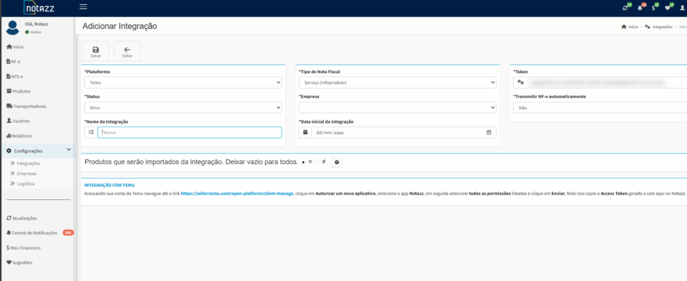Image resolution: width=687 pixels, height=281 pixels.
Task: Open Produtos in the sidebar menu
Action: [x=20, y=91]
